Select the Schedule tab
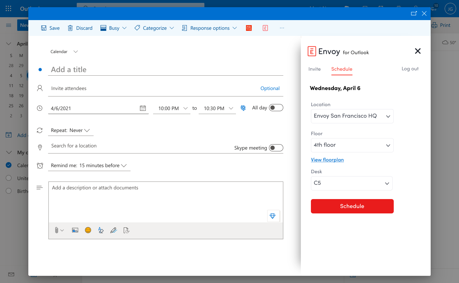The height and width of the screenshot is (283, 459). pyautogui.click(x=342, y=69)
